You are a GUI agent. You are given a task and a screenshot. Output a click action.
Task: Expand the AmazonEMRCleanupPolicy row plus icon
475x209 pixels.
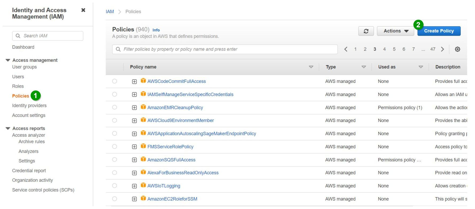(134, 108)
